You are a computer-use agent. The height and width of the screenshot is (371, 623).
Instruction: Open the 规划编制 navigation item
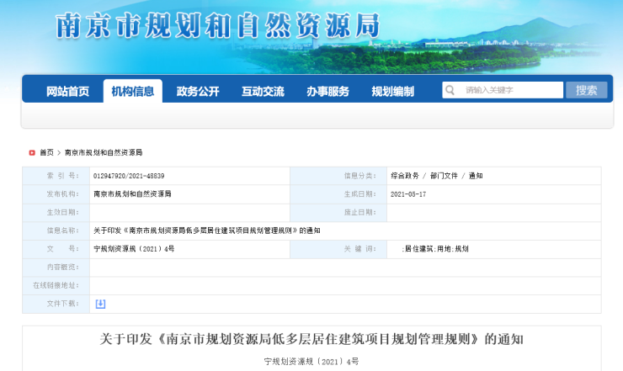[392, 92]
